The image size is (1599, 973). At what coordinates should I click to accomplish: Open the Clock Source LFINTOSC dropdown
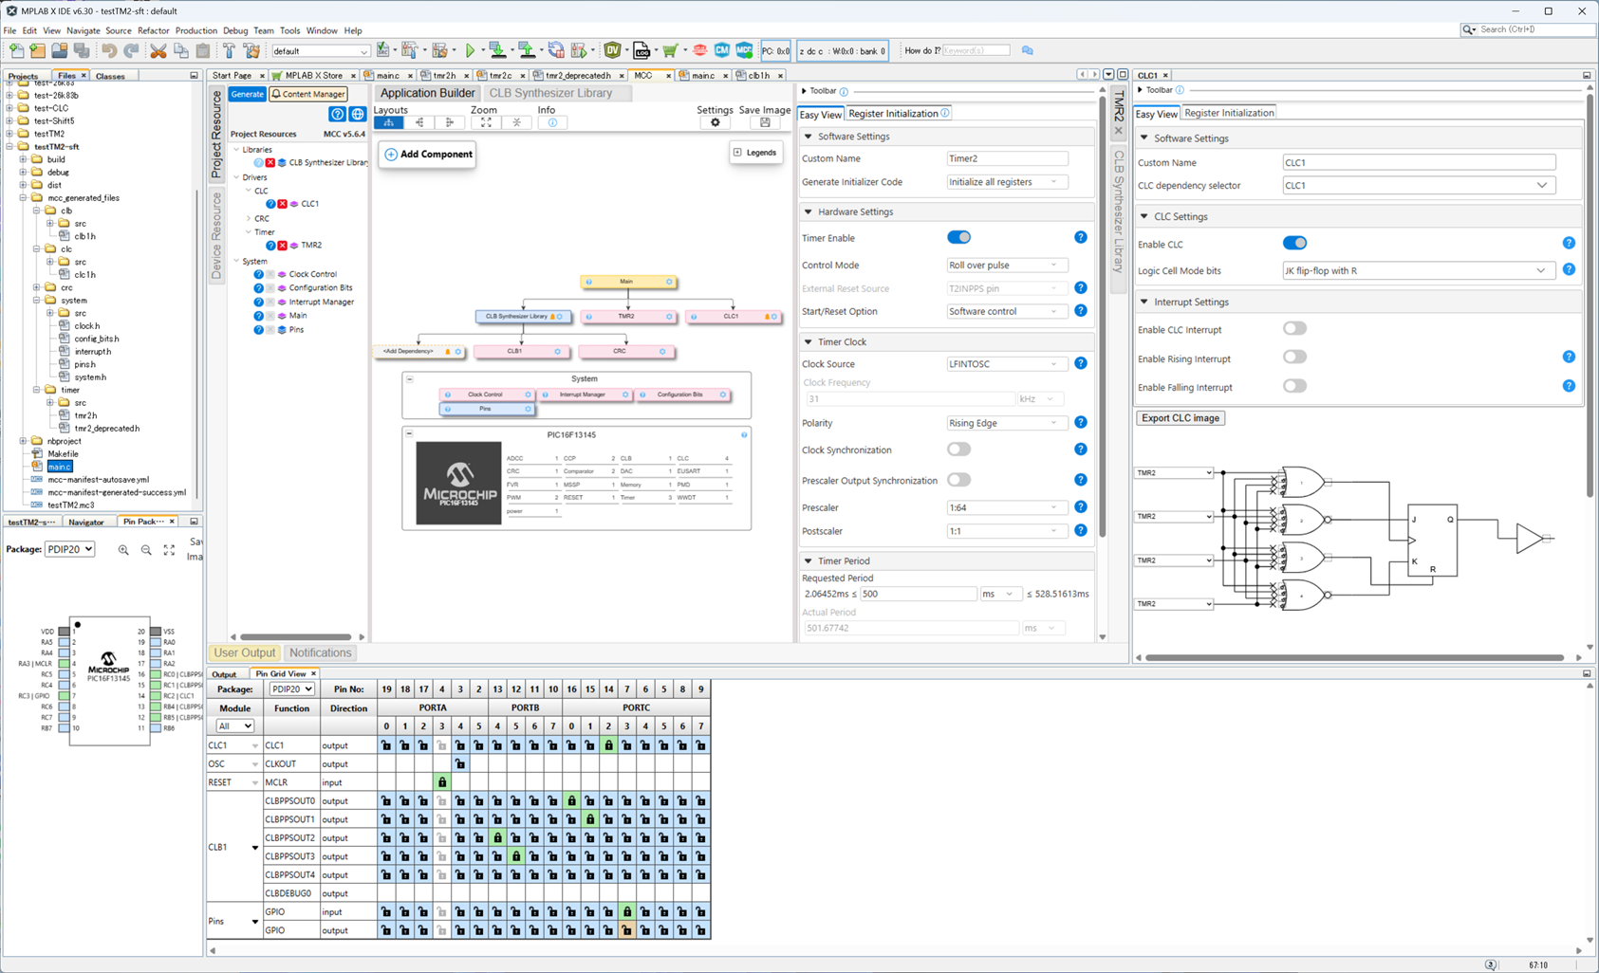click(1007, 364)
